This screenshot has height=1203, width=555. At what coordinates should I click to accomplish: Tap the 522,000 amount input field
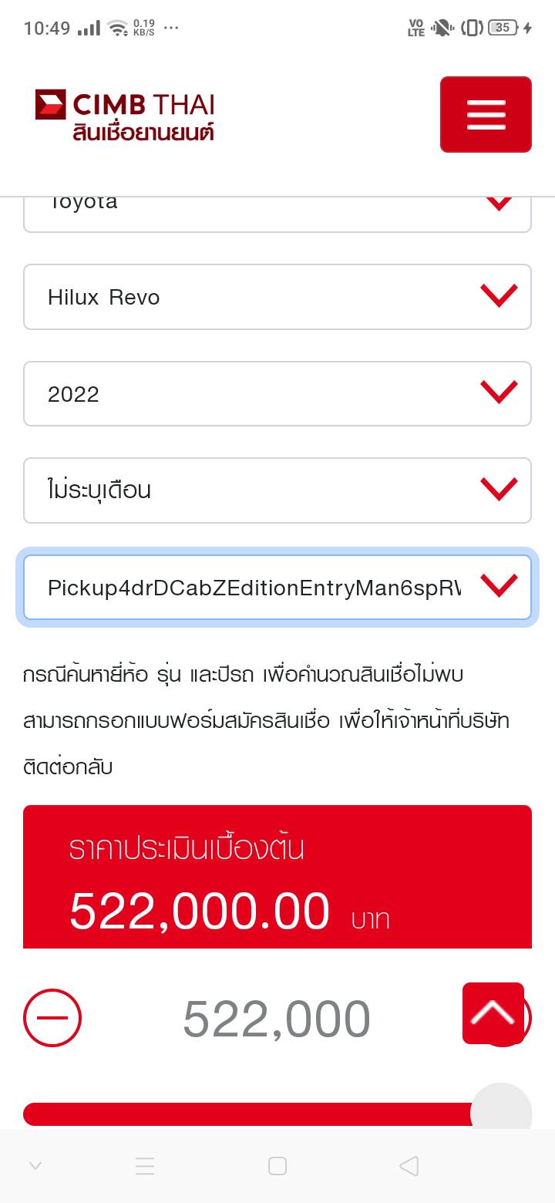coord(276,1019)
